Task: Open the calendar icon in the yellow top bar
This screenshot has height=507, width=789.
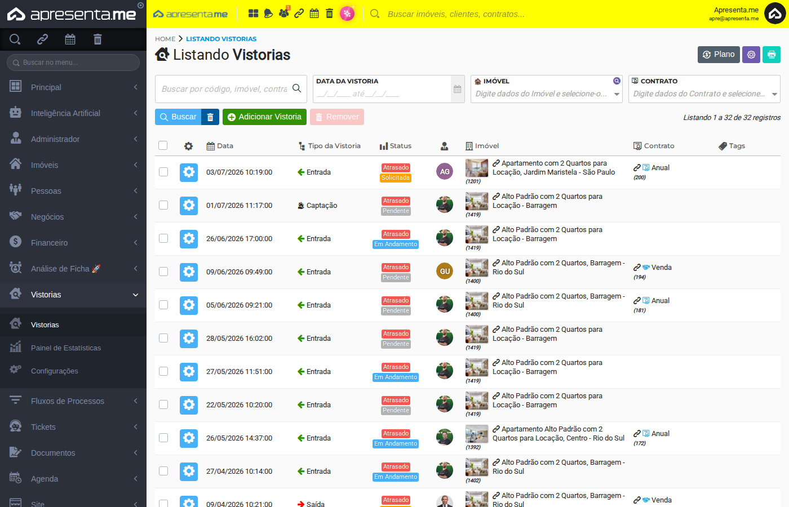Action: (314, 14)
